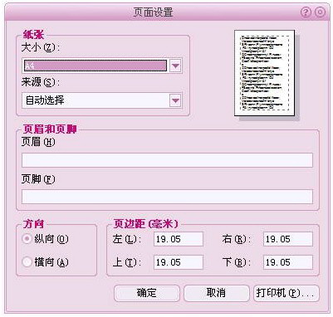The height and width of the screenshot is (317, 333).
Task: Click the 页脚(F) label
Action: 38,179
